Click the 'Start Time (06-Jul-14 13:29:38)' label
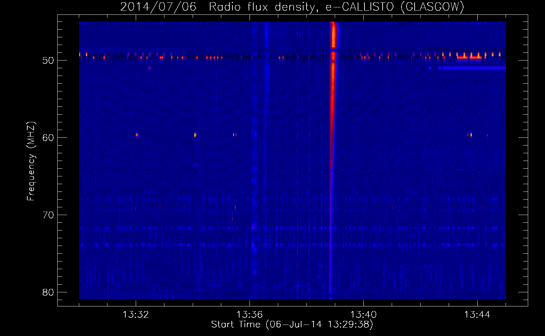545x336 pixels. pos(292,325)
